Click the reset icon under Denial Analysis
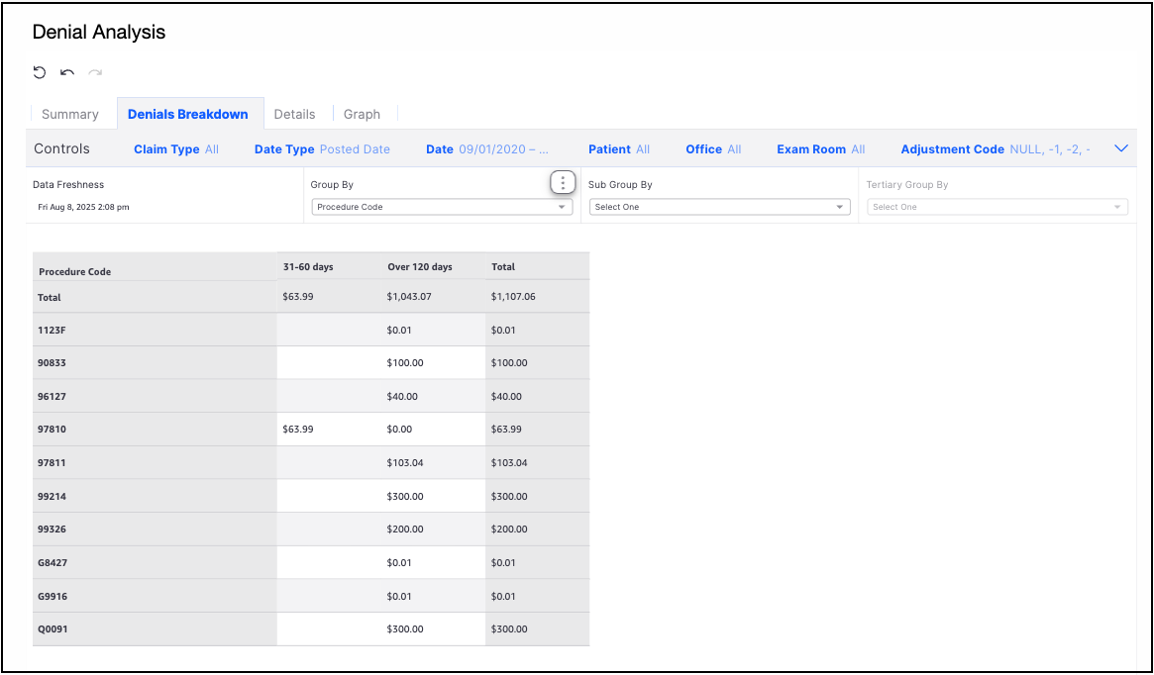Viewport: 1154px width, 675px height. pos(40,72)
